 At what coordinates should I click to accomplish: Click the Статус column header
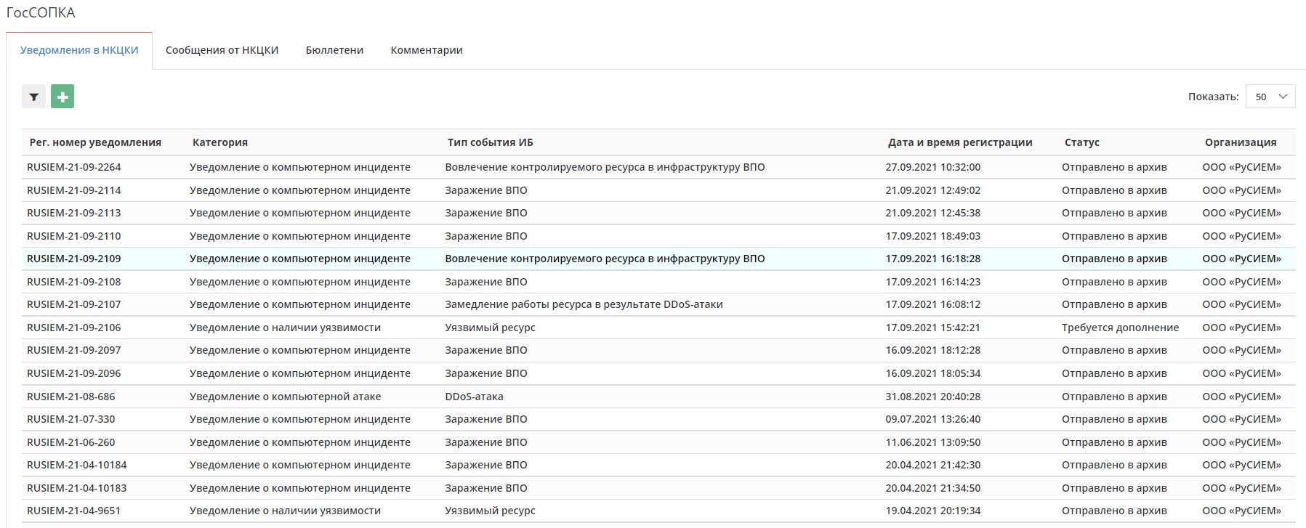[x=1081, y=142]
